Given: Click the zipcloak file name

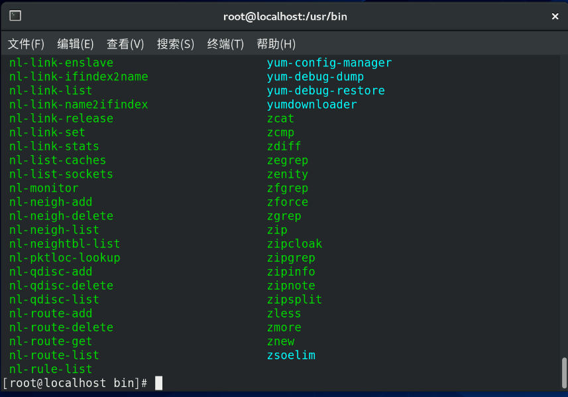Looking at the screenshot, I should 294,244.
